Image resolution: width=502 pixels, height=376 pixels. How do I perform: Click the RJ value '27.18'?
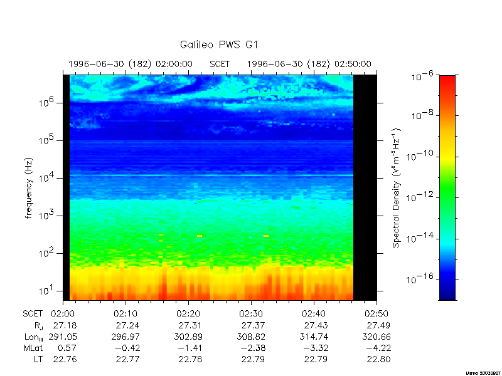(65, 325)
